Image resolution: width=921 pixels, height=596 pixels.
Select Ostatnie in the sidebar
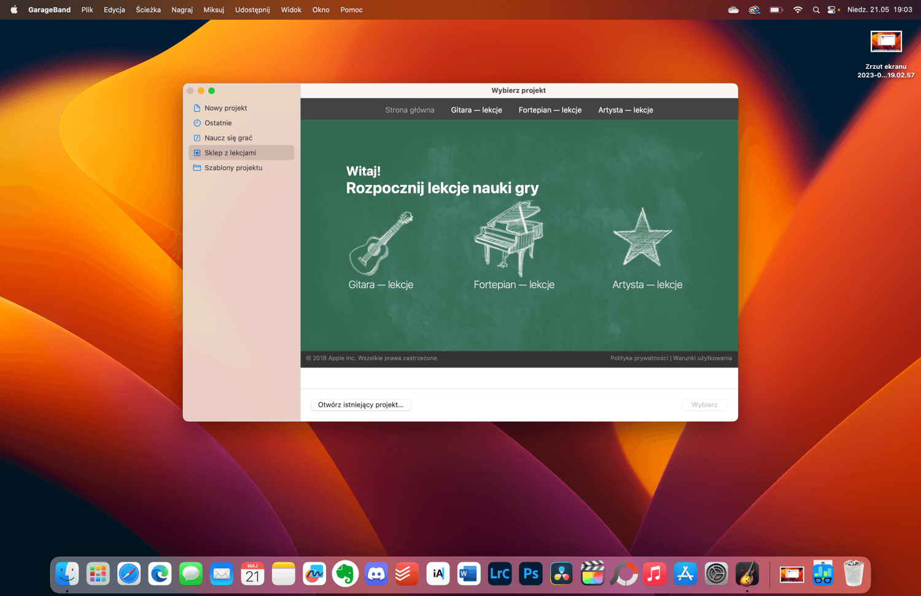click(x=218, y=123)
